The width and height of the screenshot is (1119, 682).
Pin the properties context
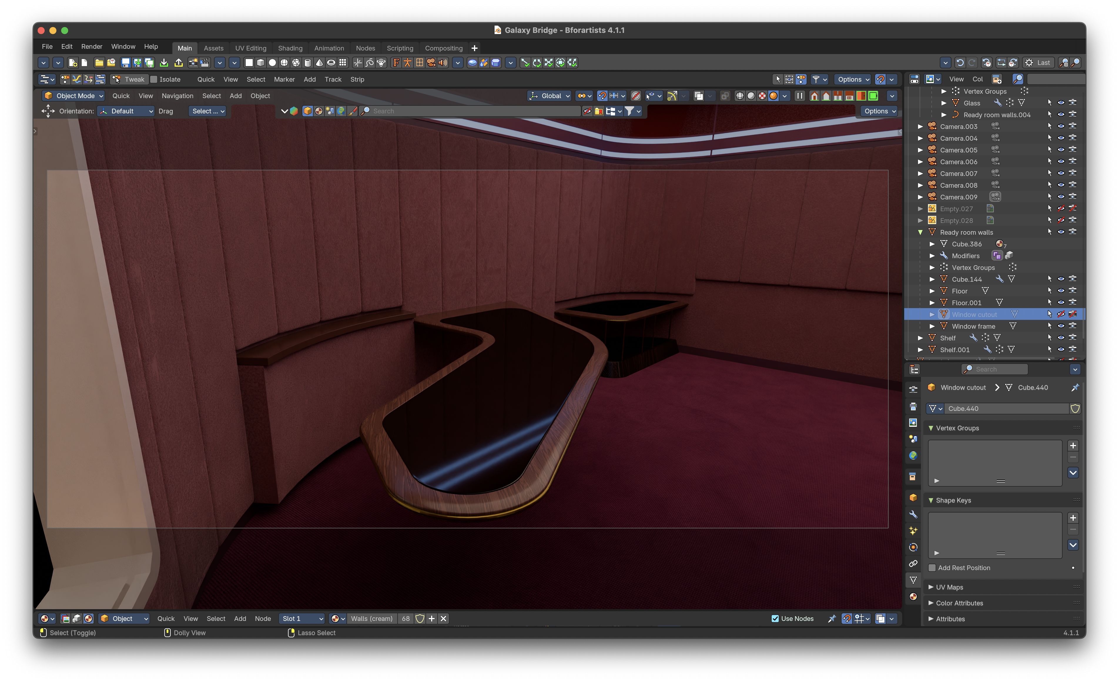1075,387
